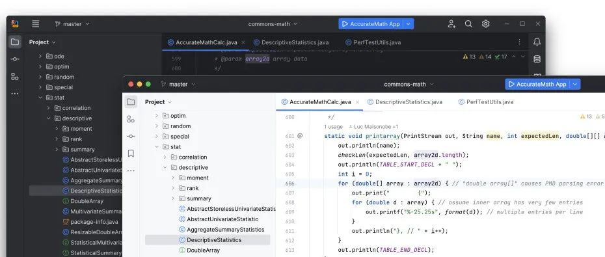Select AccurateMathCalc.java tab in light window
Viewport: 605px width, 257px height.
point(316,102)
